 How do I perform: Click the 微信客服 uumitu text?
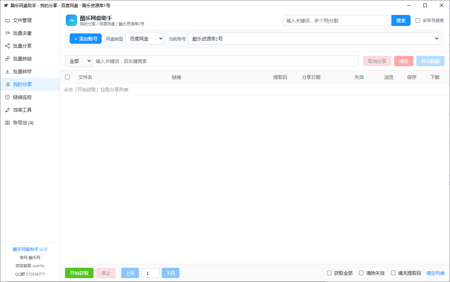point(30,266)
